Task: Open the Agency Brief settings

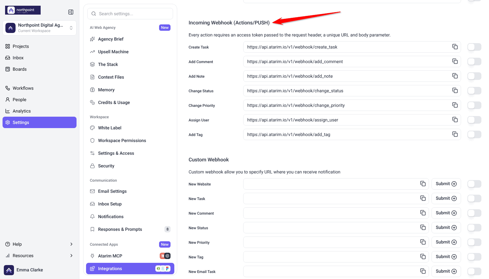Action: click(x=130, y=39)
